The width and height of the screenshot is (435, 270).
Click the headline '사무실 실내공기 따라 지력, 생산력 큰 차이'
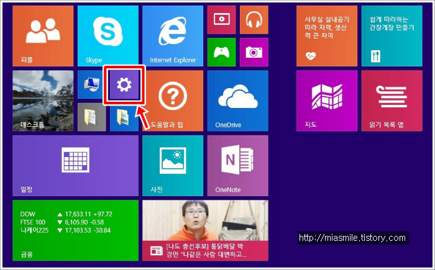click(x=327, y=27)
